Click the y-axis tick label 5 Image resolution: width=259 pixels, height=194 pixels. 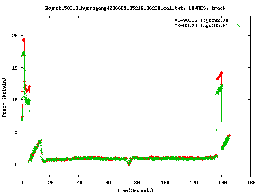pos(16,132)
